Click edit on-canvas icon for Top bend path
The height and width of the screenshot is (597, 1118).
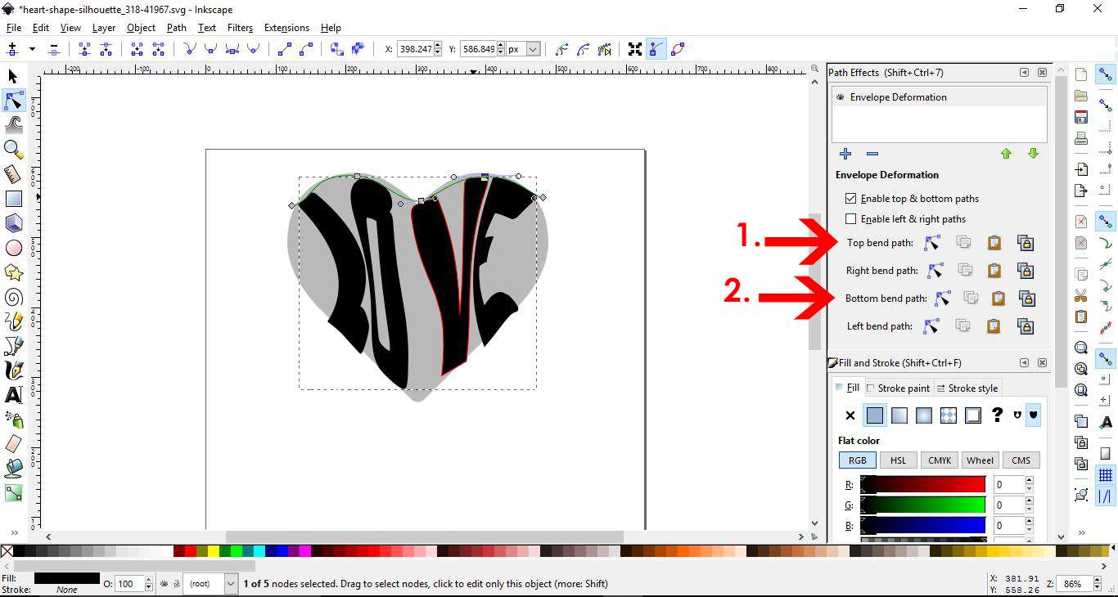pos(933,242)
